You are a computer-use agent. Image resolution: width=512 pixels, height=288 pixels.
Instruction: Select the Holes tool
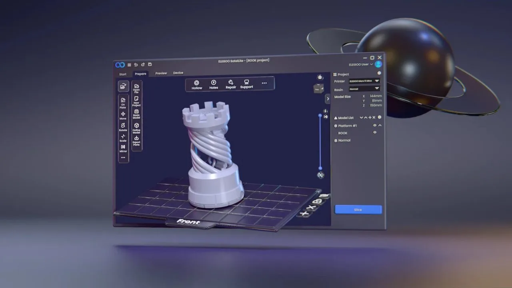tap(214, 84)
